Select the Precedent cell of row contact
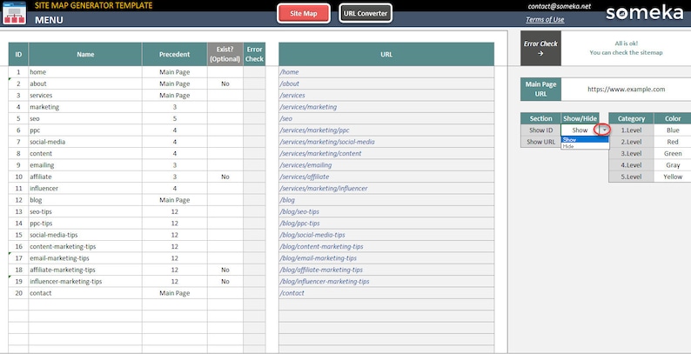Screen dimensions: 691x354 (x=175, y=293)
